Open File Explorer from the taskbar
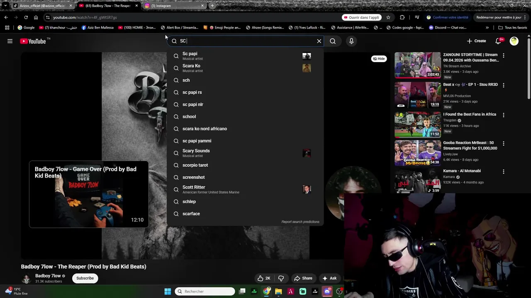 pos(278,291)
